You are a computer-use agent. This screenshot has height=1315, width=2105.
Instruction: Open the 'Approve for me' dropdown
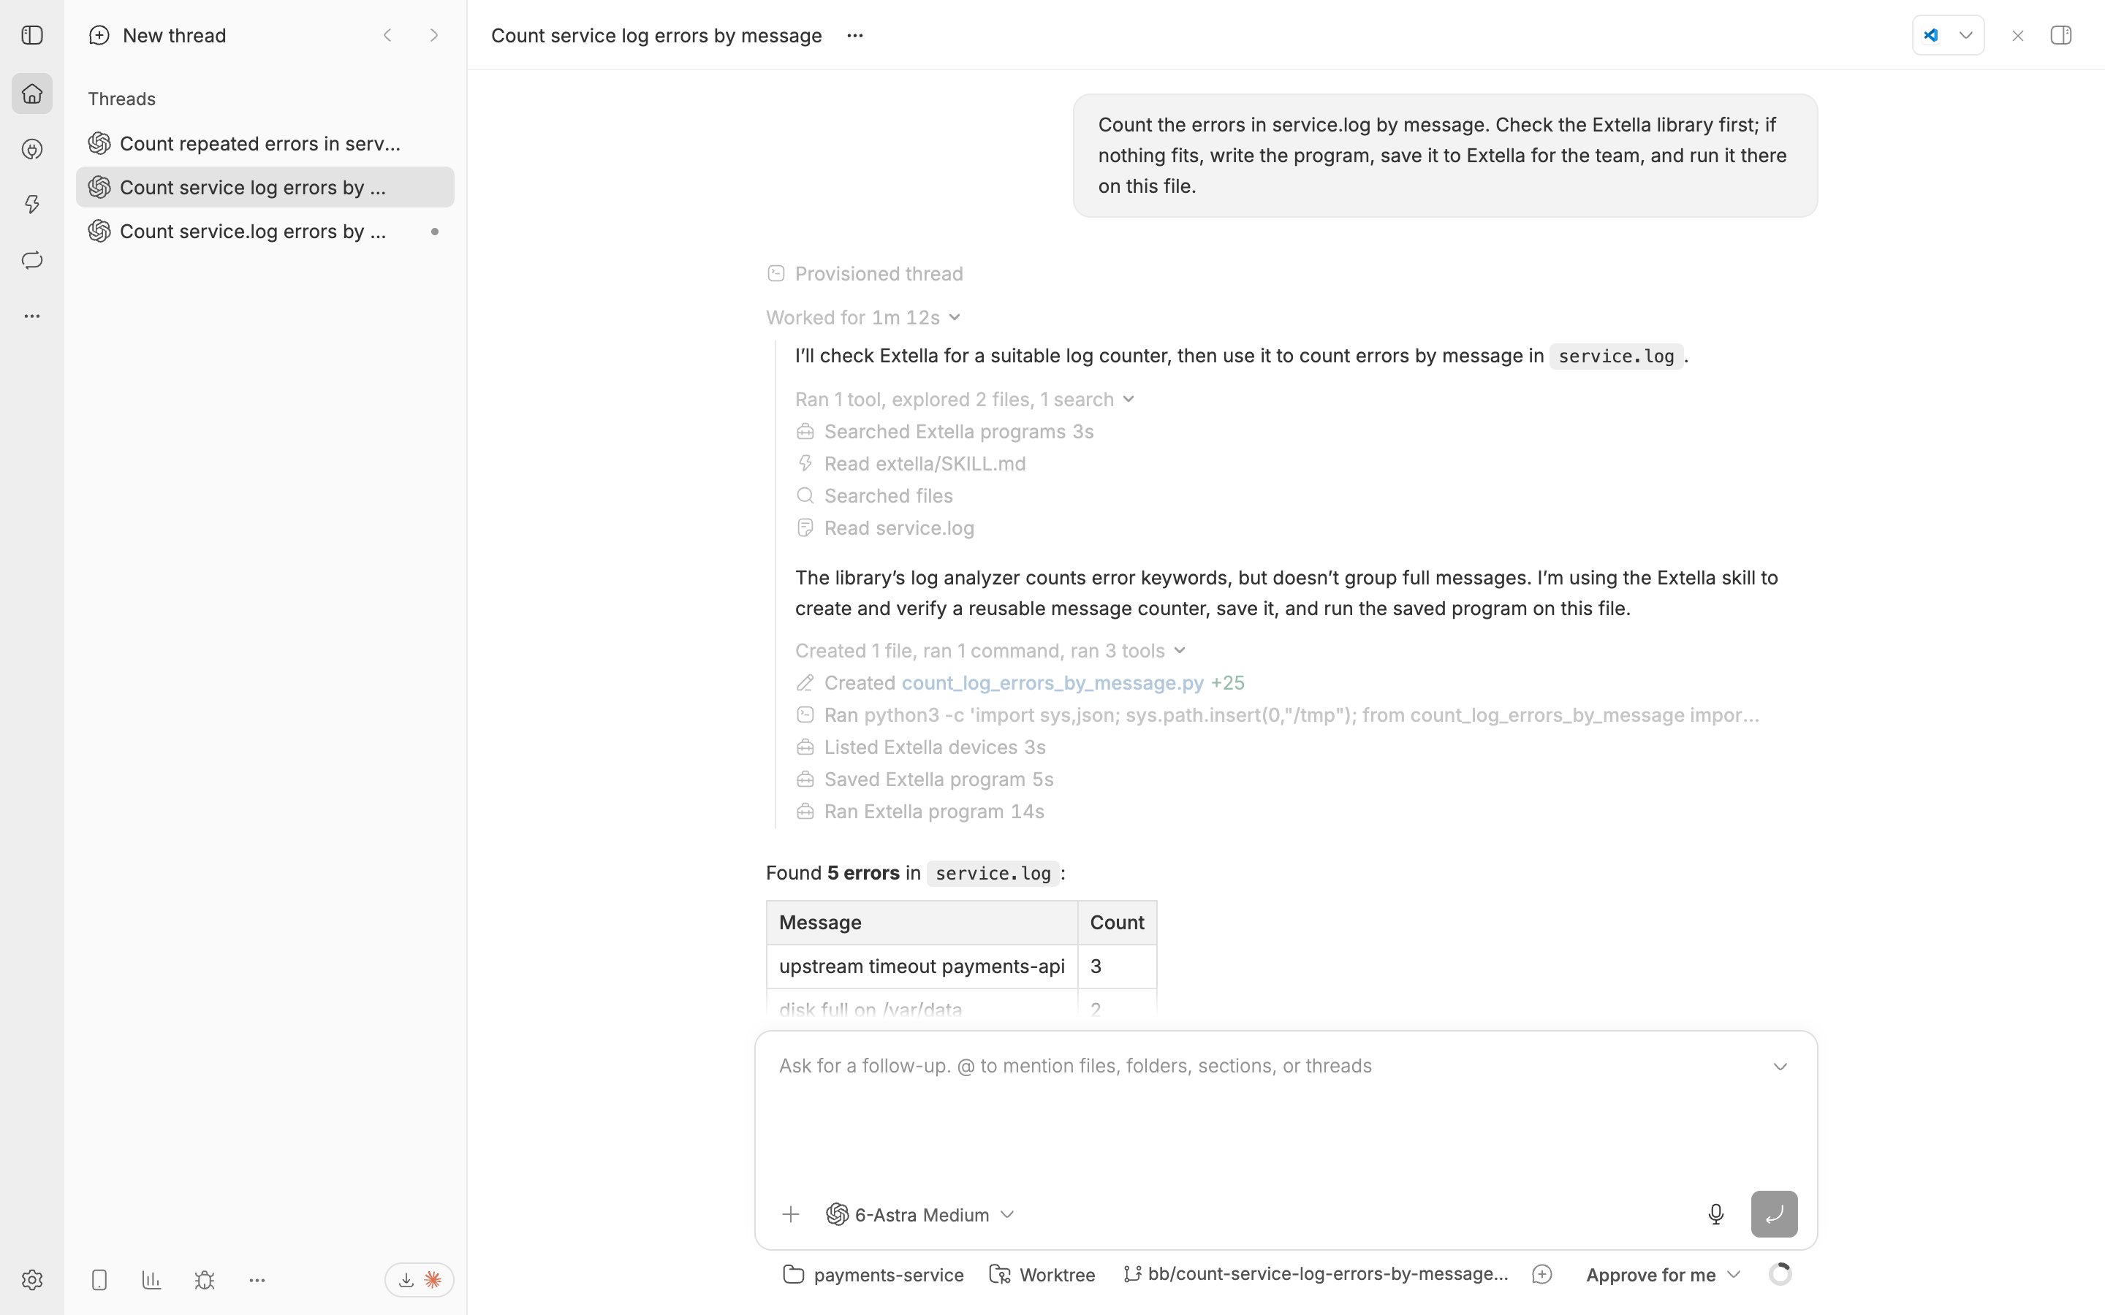pos(1662,1275)
